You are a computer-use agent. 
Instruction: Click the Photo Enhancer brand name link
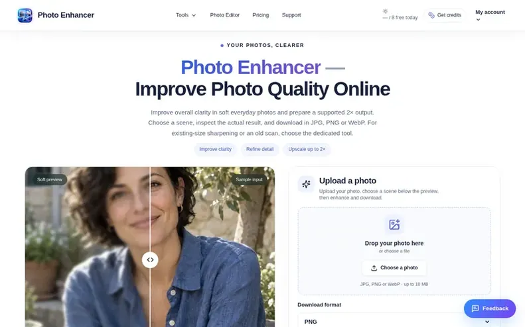tap(66, 15)
